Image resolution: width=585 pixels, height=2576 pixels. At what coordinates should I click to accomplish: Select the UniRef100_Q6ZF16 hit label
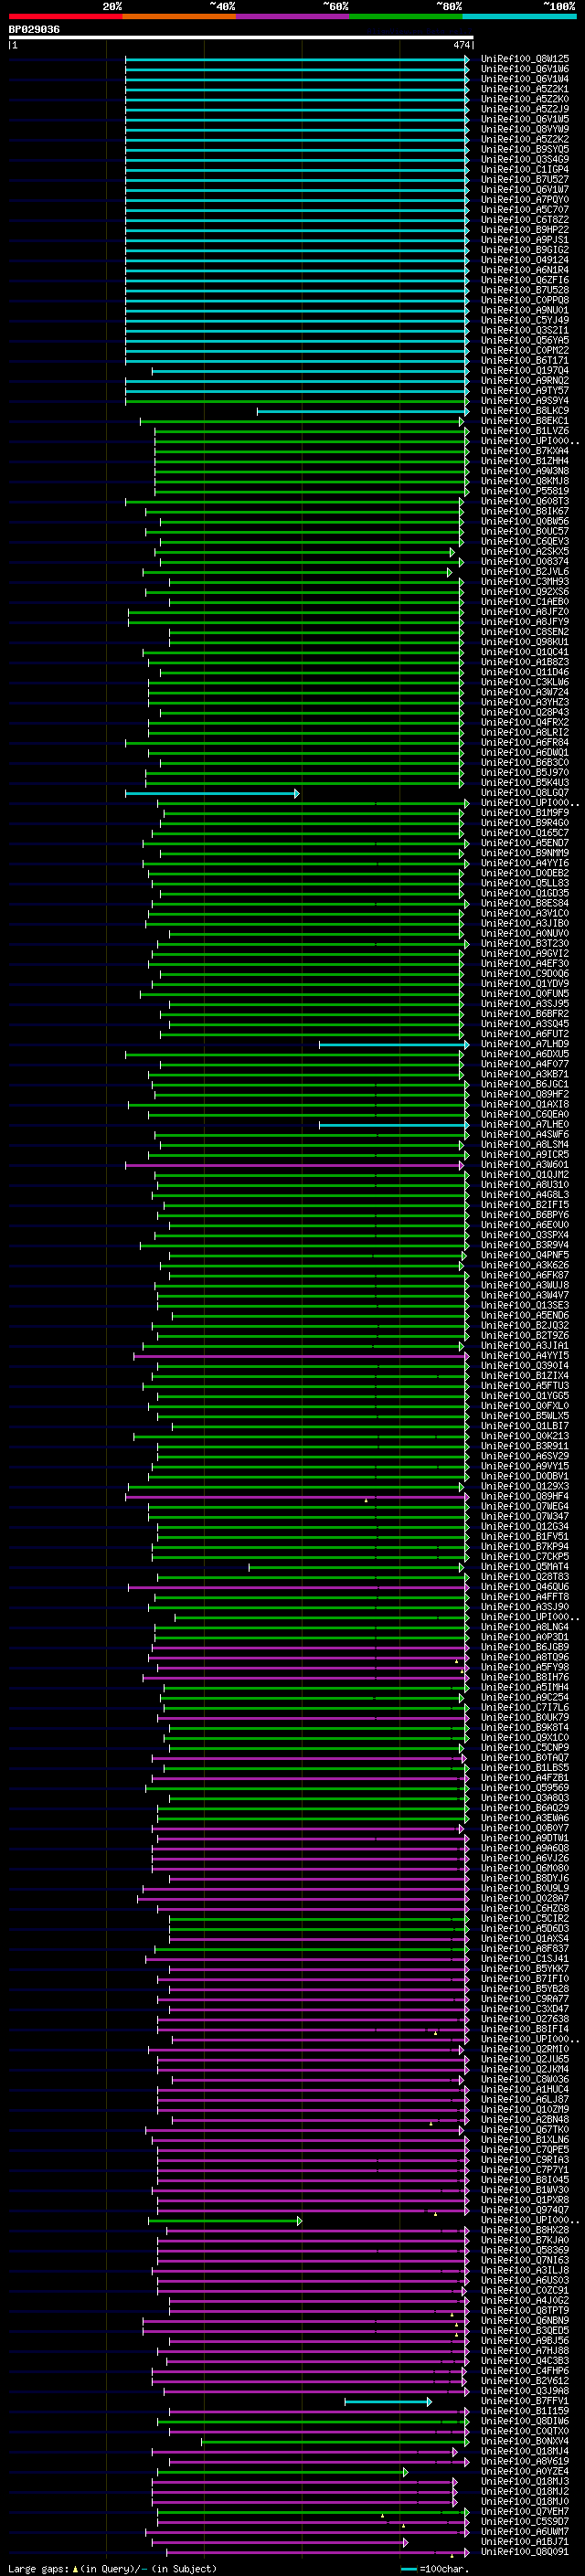525,280
